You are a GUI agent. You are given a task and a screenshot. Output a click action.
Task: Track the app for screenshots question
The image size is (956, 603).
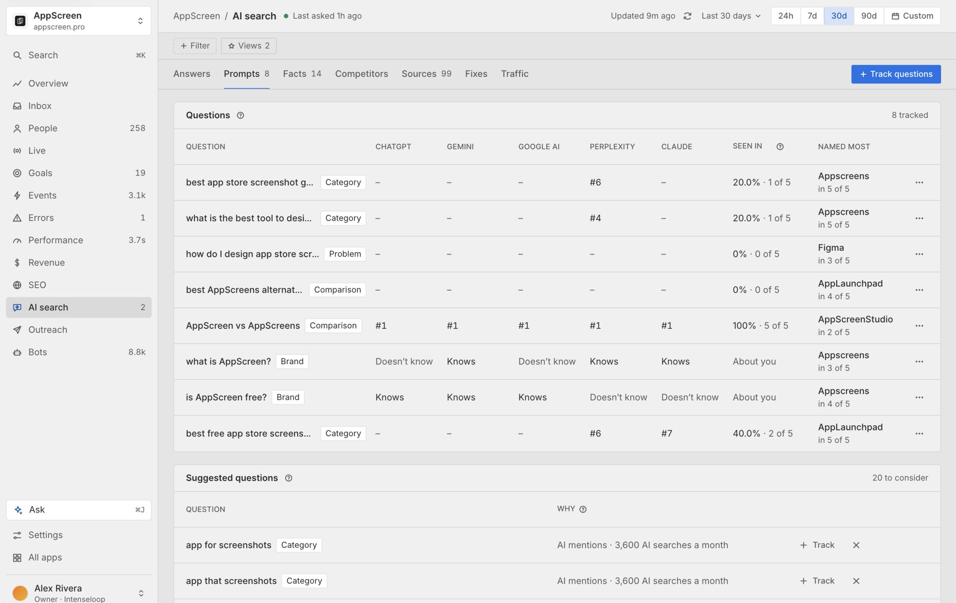(817, 545)
